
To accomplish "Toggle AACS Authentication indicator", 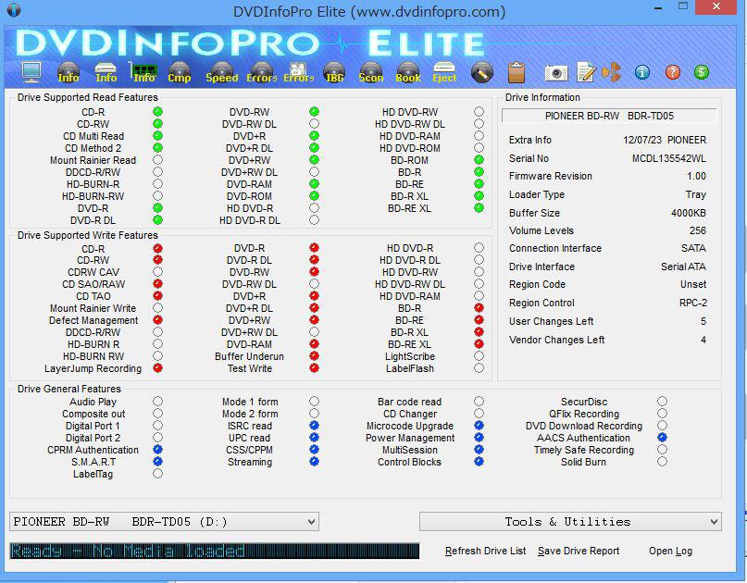I will click(x=662, y=437).
